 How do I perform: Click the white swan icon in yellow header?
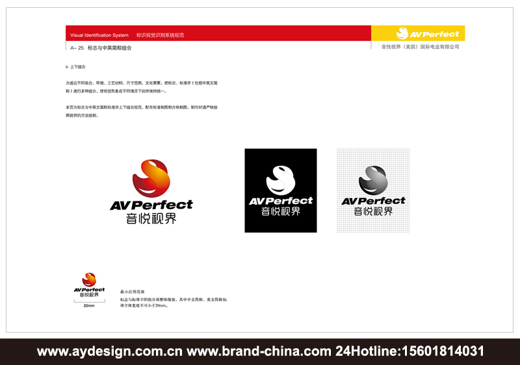pos(402,33)
